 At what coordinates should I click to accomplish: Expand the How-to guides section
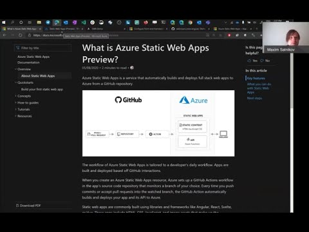(x=28, y=102)
